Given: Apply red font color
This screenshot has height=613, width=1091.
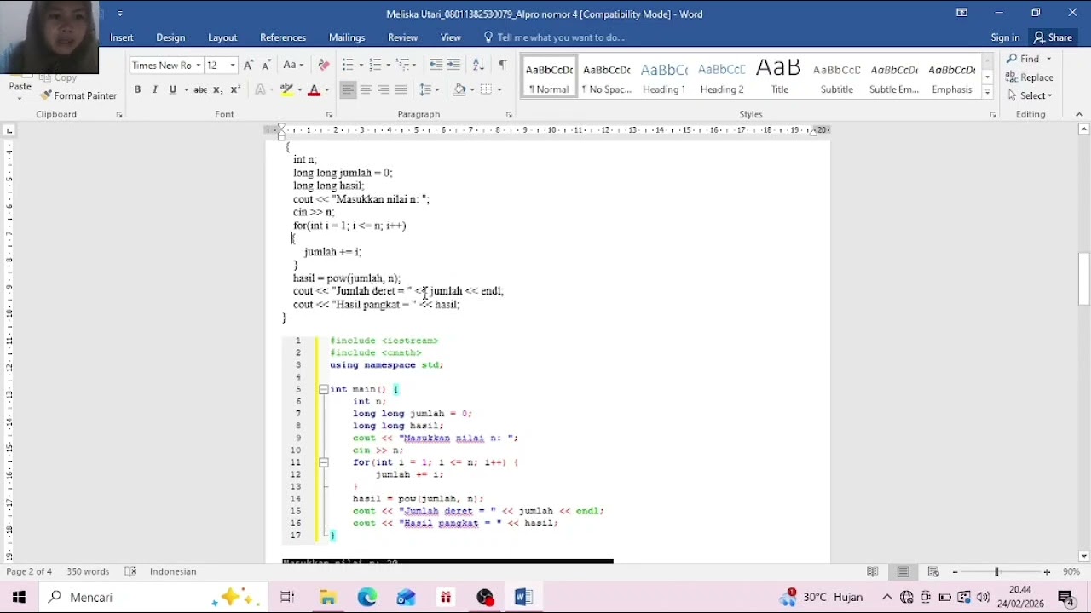Looking at the screenshot, I should (x=314, y=89).
